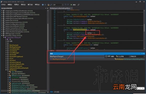Select the 引用 references node
The width and height of the screenshot is (146, 94).
pyautogui.click(x=11, y=41)
